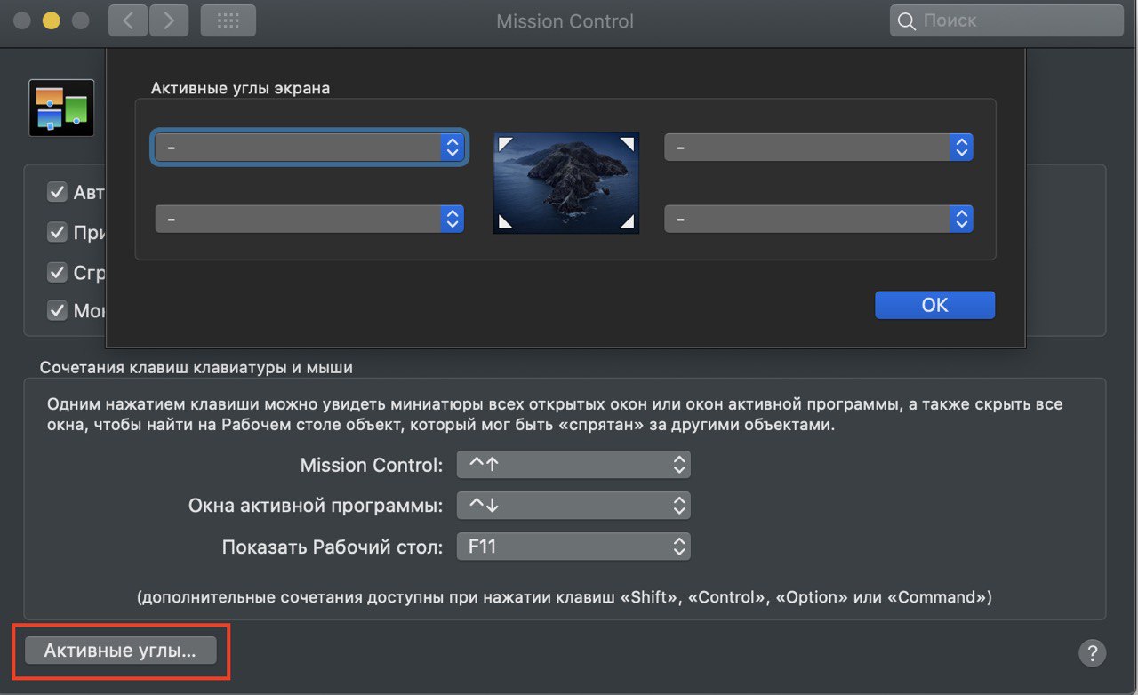The height and width of the screenshot is (695, 1138).
Task: Open the bottom-right hot corner dropdown
Action: click(819, 219)
